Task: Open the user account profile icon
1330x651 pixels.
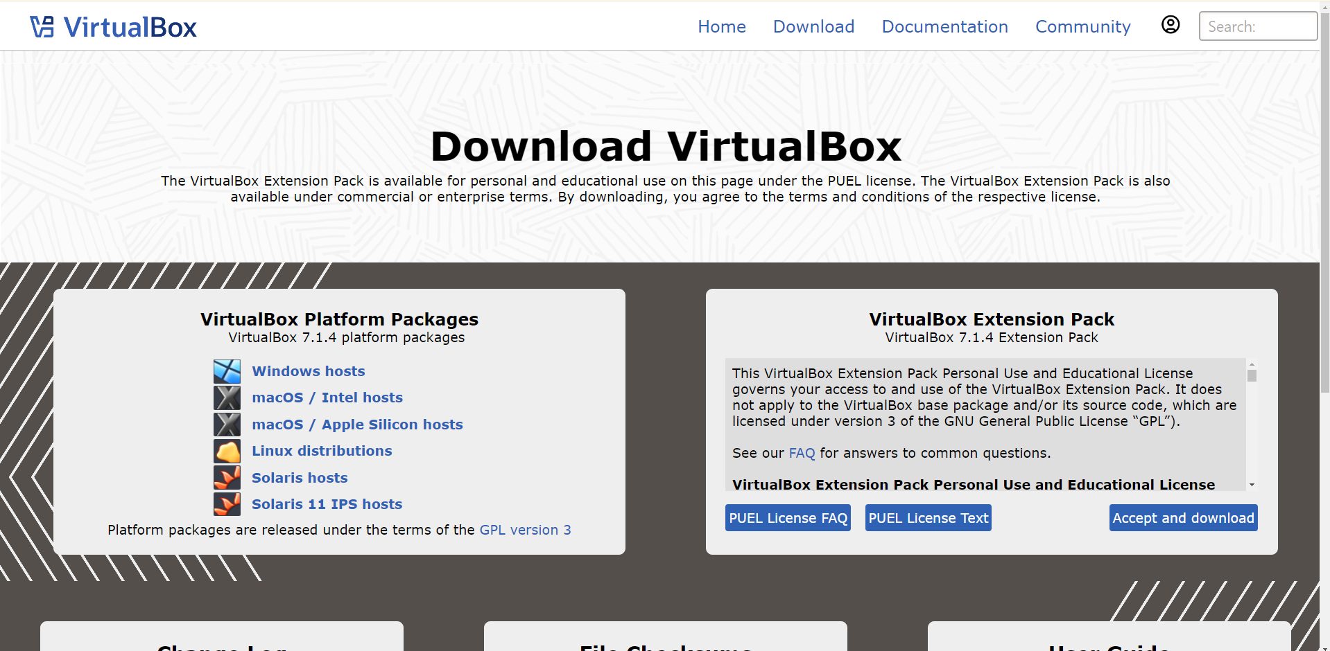Action: coord(1171,25)
